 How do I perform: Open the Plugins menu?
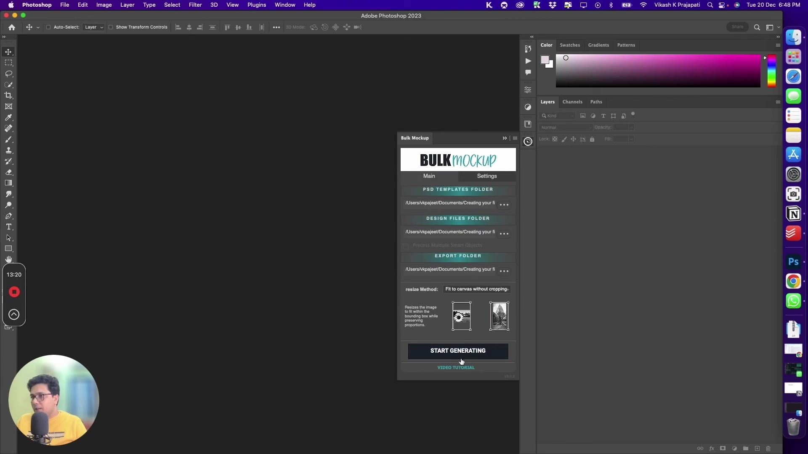(256, 5)
